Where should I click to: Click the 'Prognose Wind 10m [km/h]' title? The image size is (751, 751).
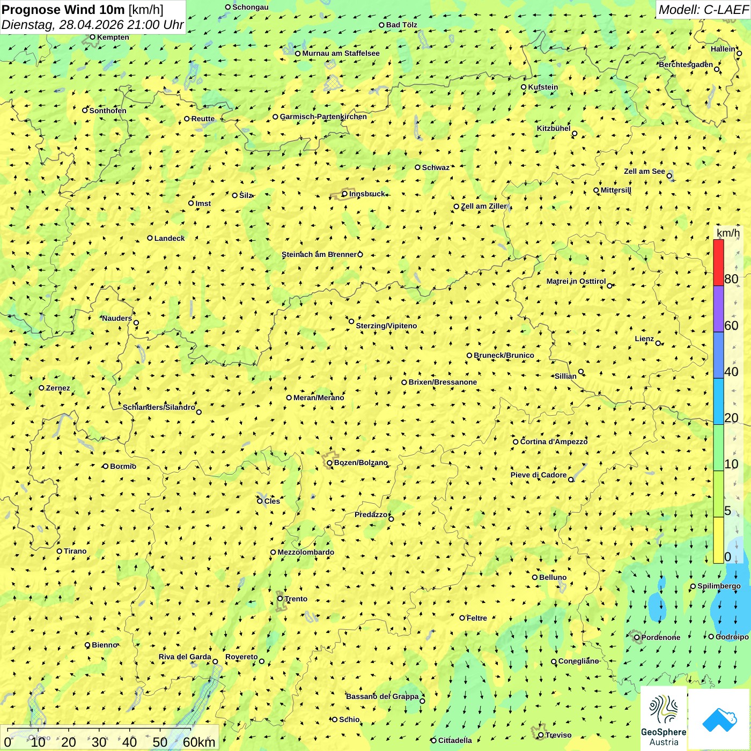pyautogui.click(x=83, y=9)
